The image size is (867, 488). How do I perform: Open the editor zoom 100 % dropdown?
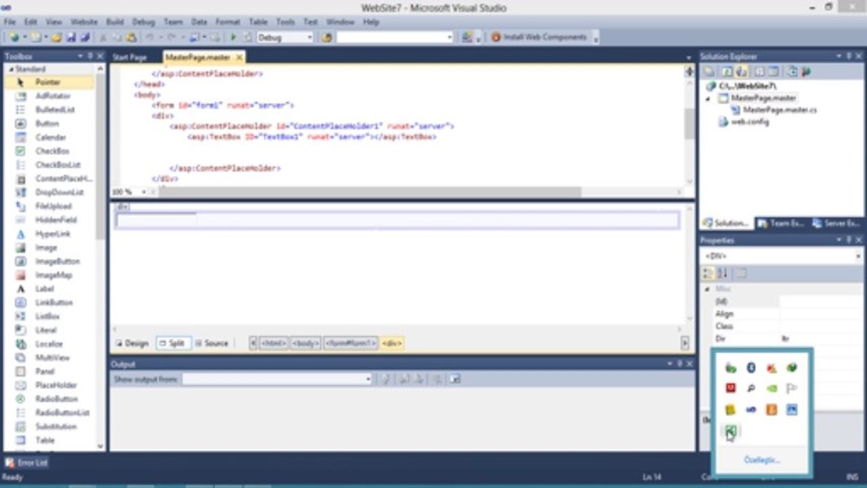point(143,192)
